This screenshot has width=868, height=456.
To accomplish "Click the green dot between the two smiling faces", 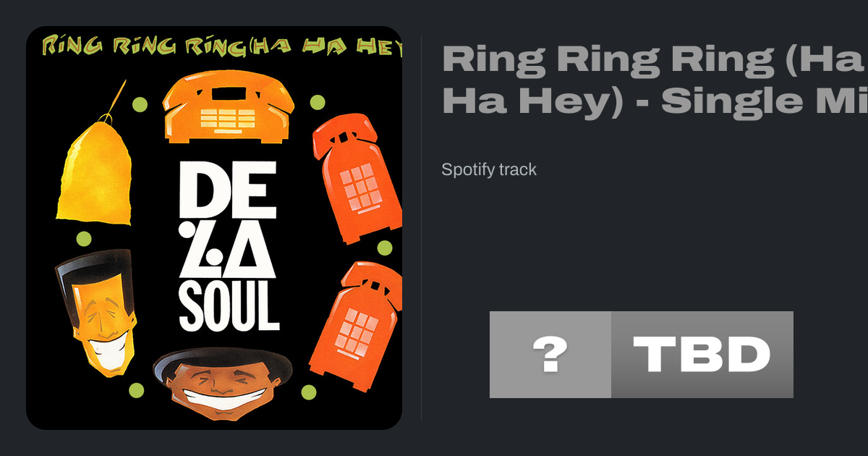I will point(136,390).
